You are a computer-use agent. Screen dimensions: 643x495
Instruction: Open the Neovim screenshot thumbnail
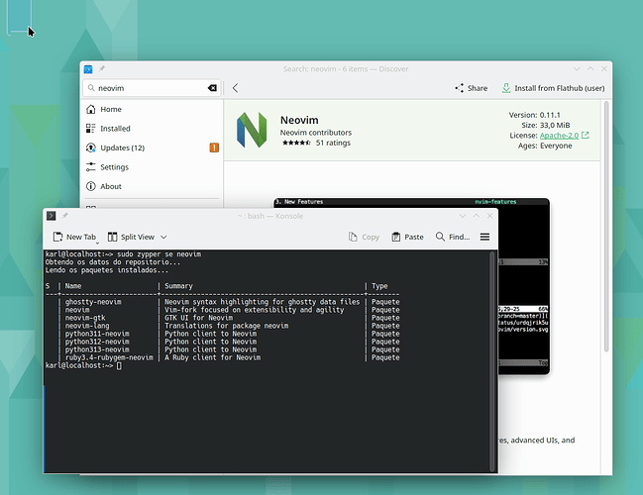[523, 285]
